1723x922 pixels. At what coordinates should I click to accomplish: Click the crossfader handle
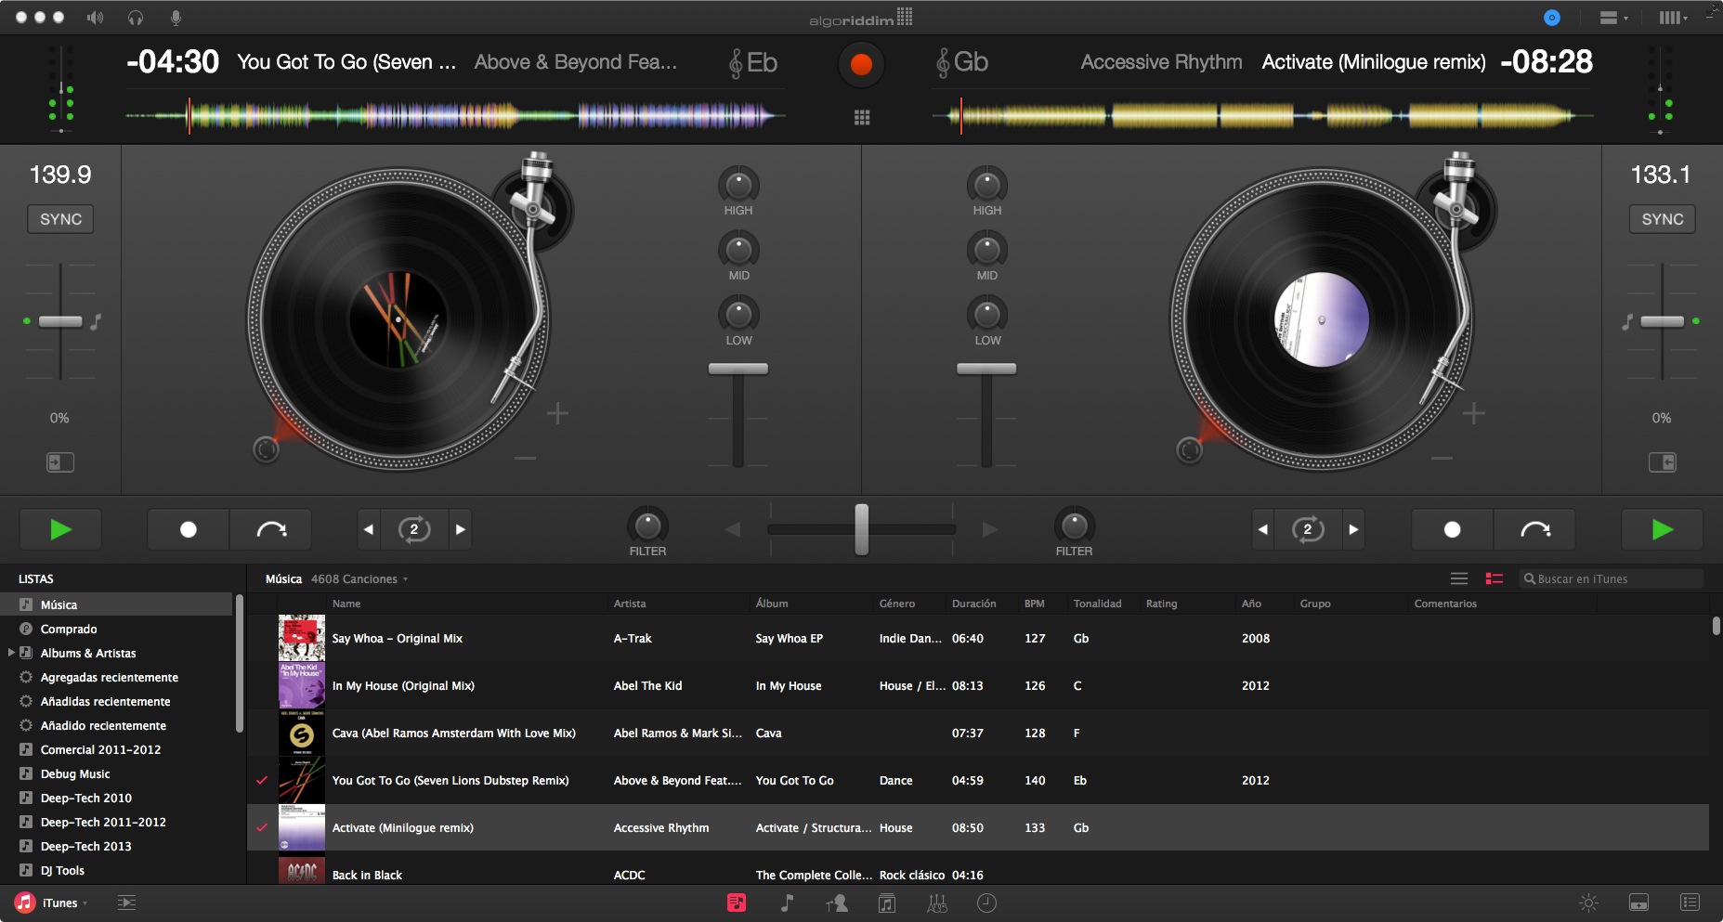[862, 529]
